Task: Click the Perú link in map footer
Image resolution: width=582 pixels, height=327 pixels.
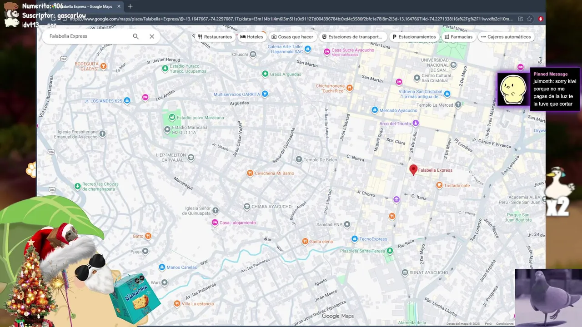Action: click(x=488, y=324)
